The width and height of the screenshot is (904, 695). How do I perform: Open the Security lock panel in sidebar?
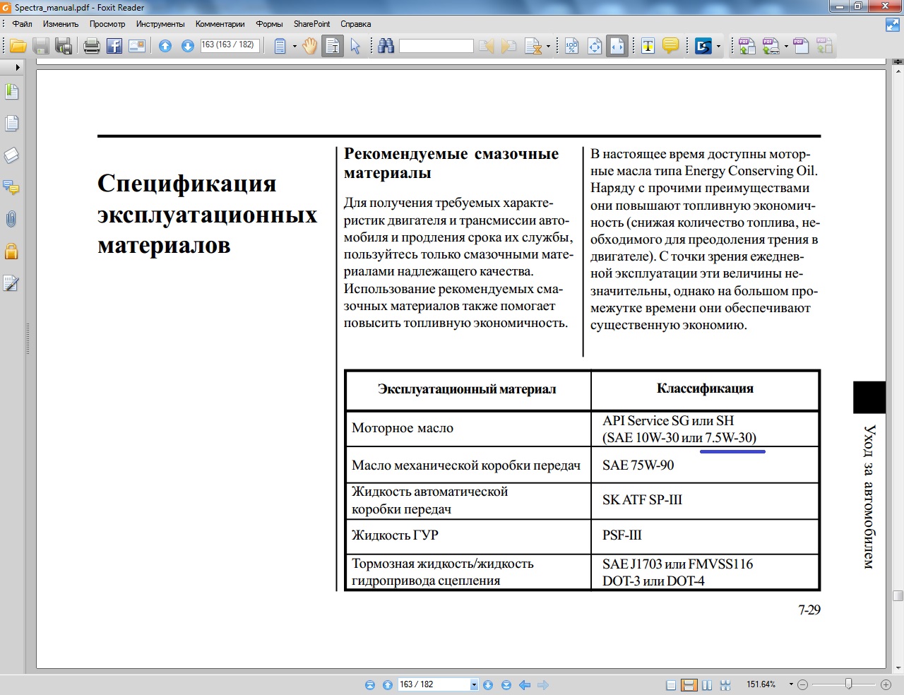pyautogui.click(x=11, y=251)
